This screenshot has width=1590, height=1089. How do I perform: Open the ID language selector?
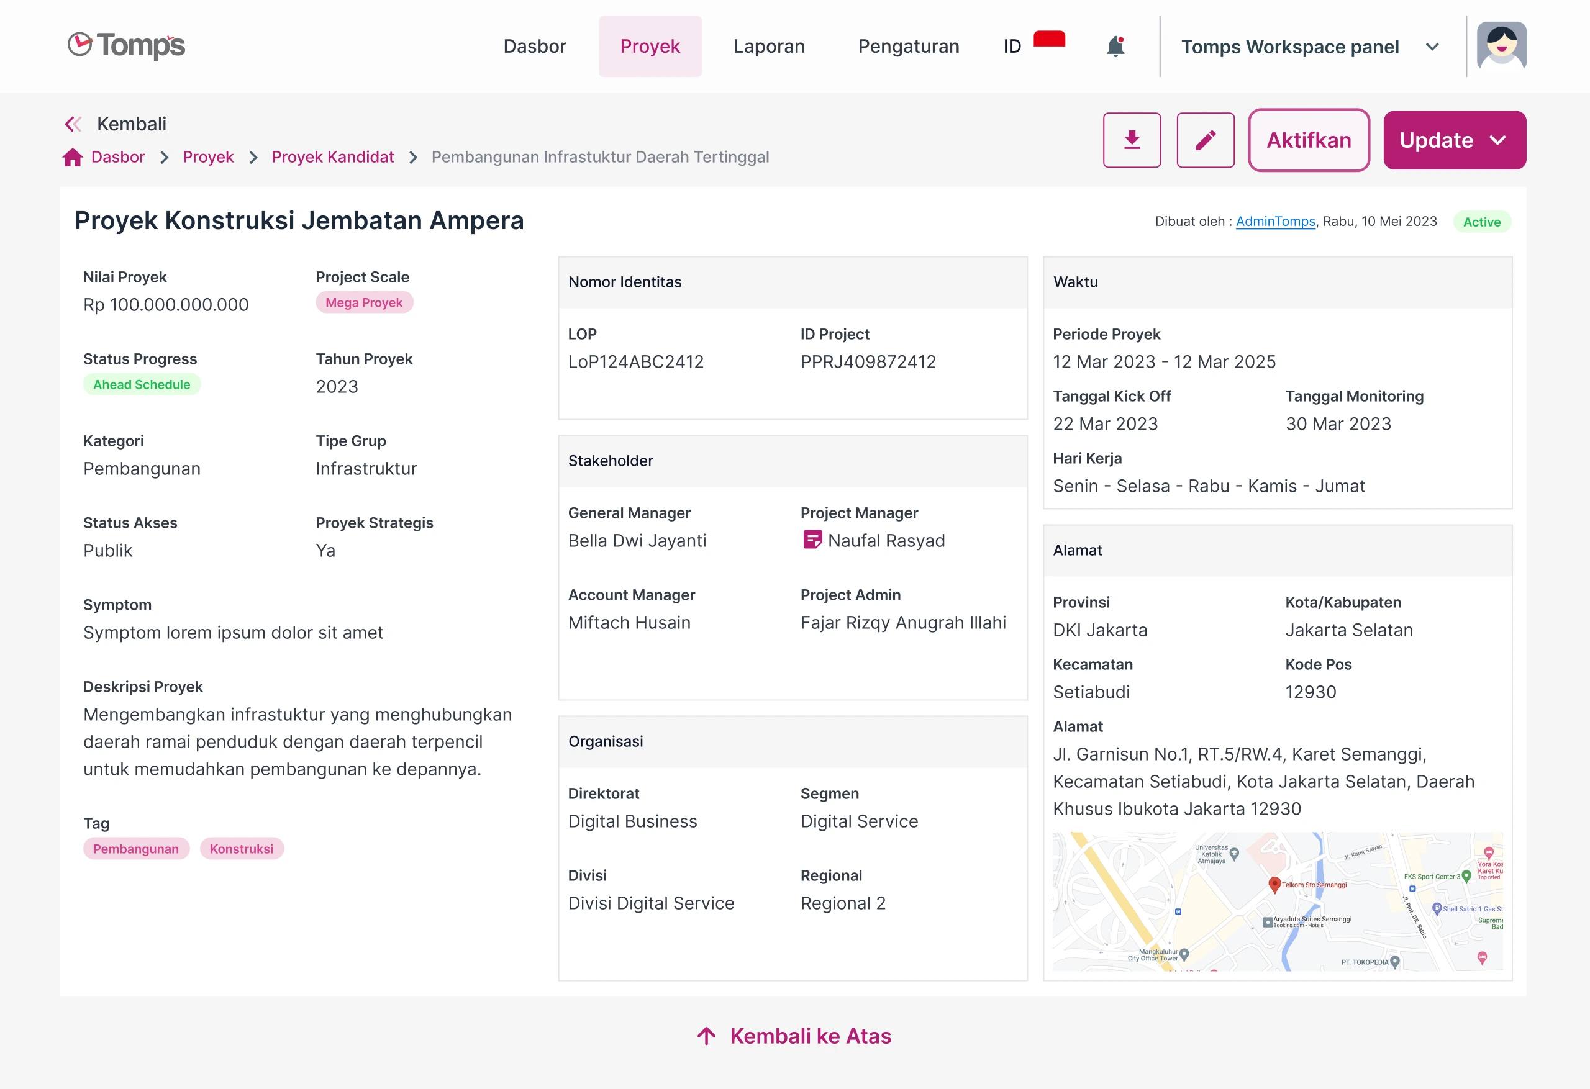coord(1011,46)
